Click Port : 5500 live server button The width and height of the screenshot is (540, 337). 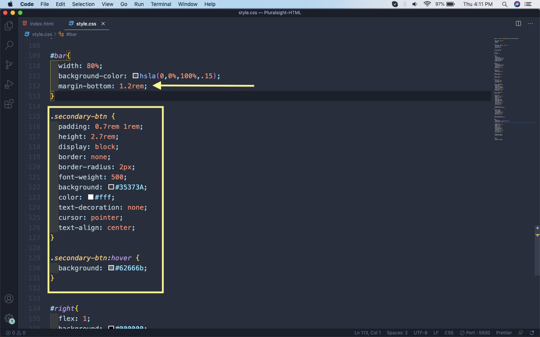(475, 333)
